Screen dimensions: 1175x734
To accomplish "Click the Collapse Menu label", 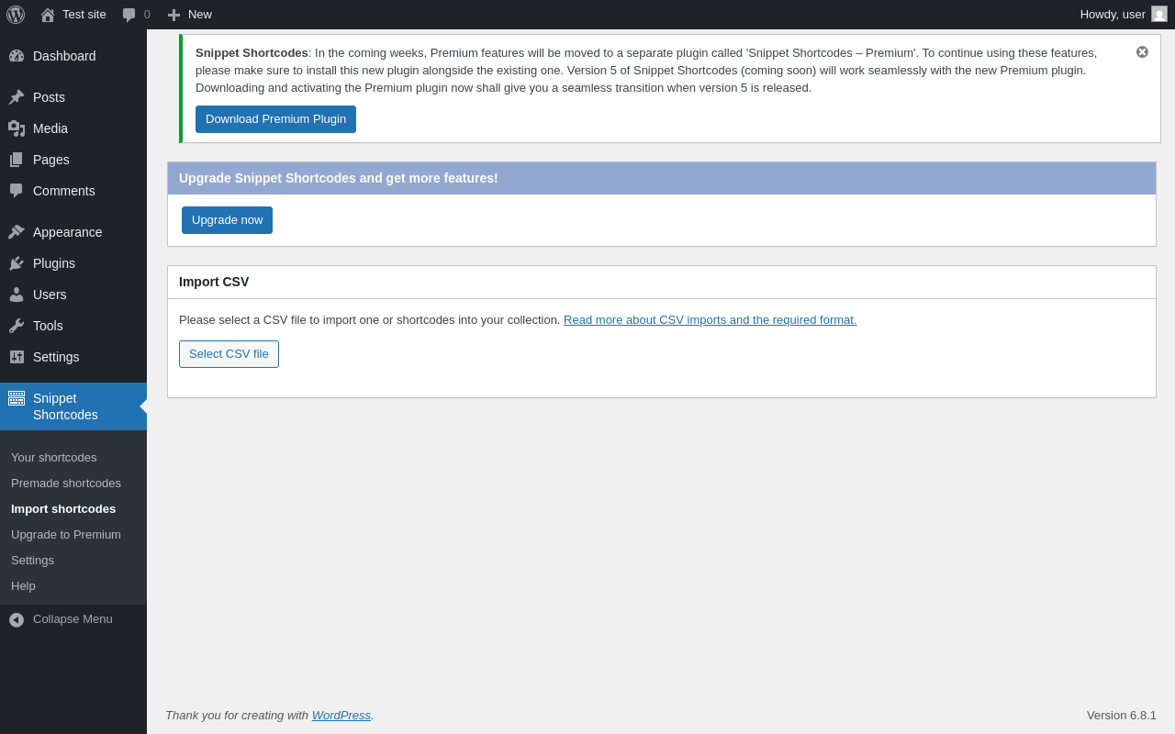I will (73, 619).
